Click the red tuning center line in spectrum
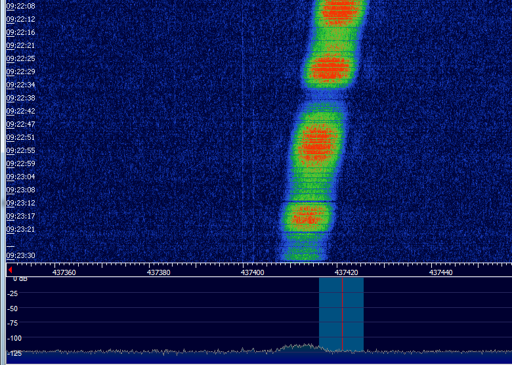Screen dimensions: 512x365 [x=342, y=314]
